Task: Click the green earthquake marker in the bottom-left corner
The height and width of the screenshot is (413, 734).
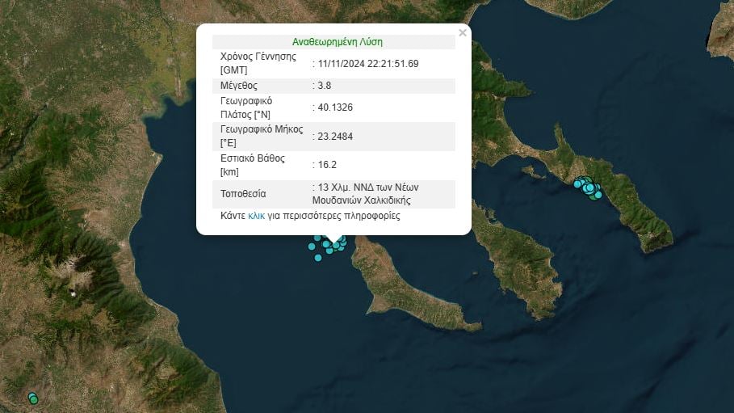Action: click(x=33, y=398)
